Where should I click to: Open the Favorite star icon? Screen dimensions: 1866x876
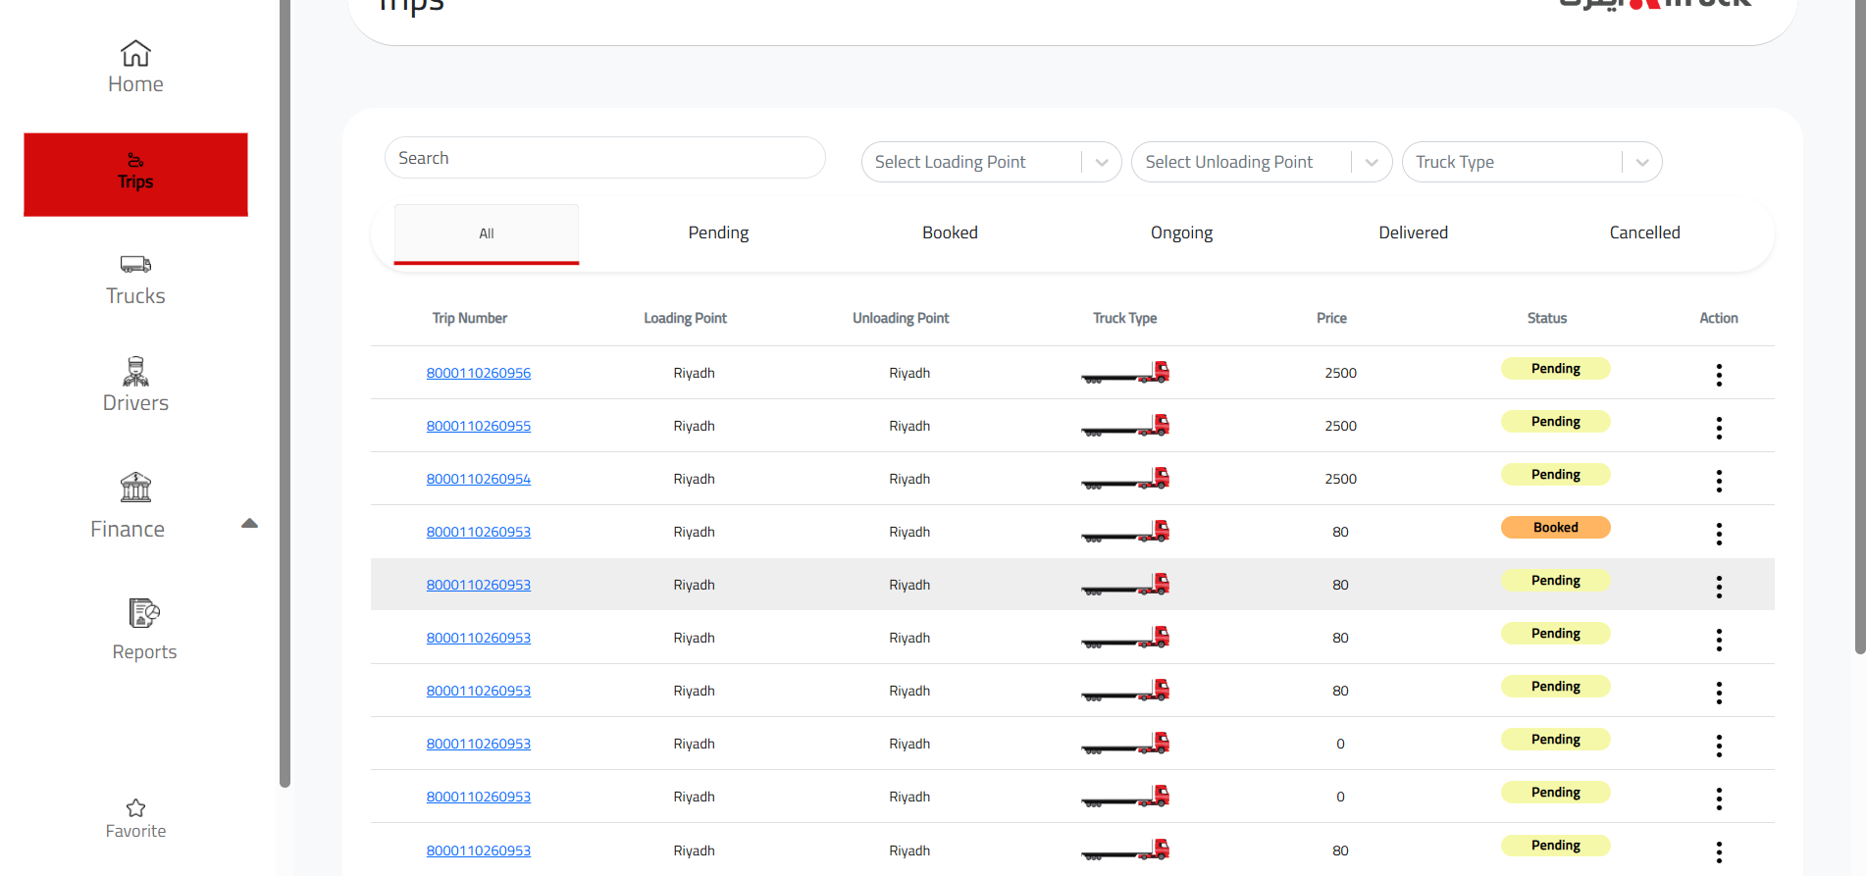[135, 807]
